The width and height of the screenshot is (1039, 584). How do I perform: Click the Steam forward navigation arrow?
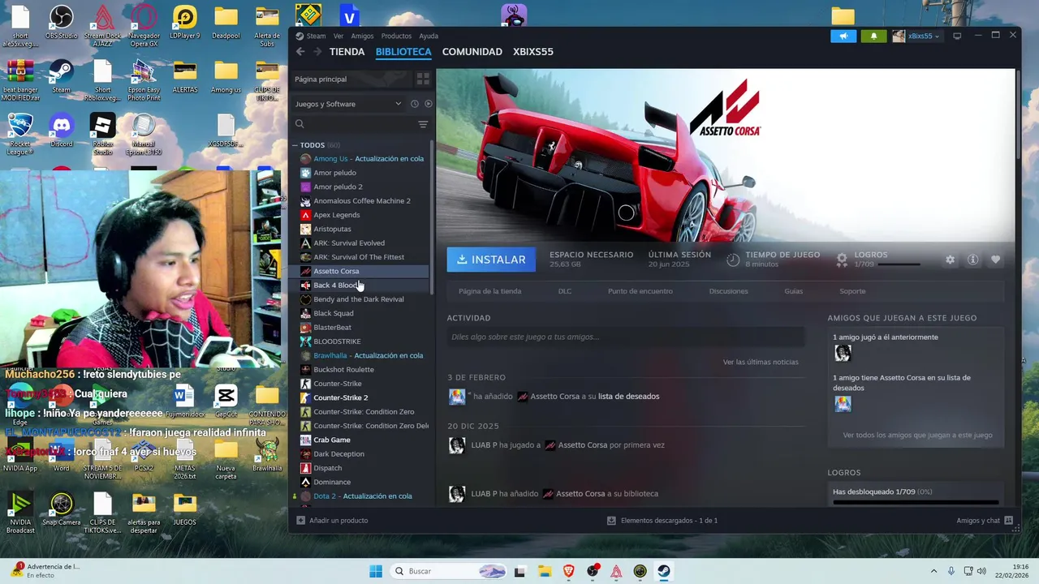(317, 51)
